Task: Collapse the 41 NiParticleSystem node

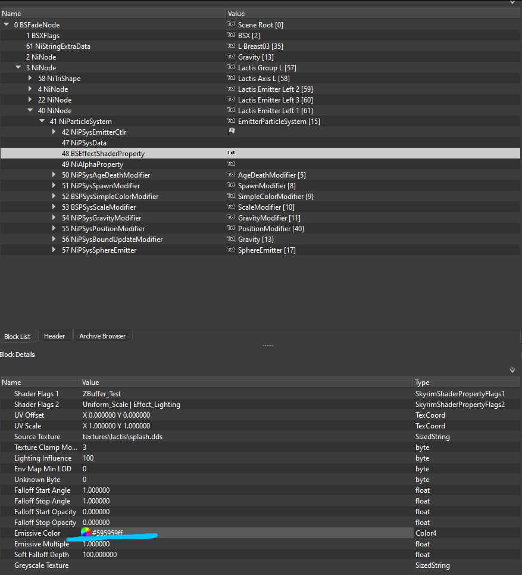Action: (42, 121)
